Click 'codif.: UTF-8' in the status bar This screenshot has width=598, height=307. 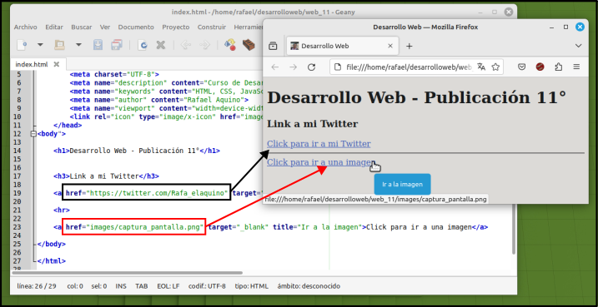tap(207, 286)
